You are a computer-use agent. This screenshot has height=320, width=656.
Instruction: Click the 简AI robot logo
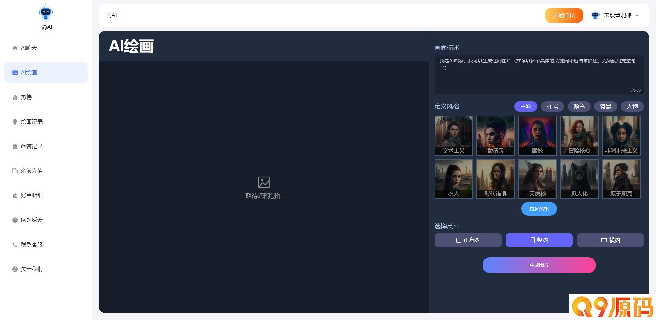[x=46, y=13]
